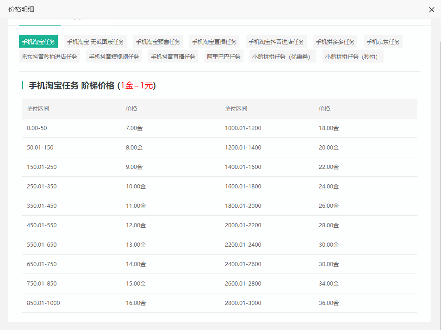Switch to 手机淘宝抖音进店任务 tab
Viewport: 441px width, 330px height.
pyautogui.click(x=276, y=42)
